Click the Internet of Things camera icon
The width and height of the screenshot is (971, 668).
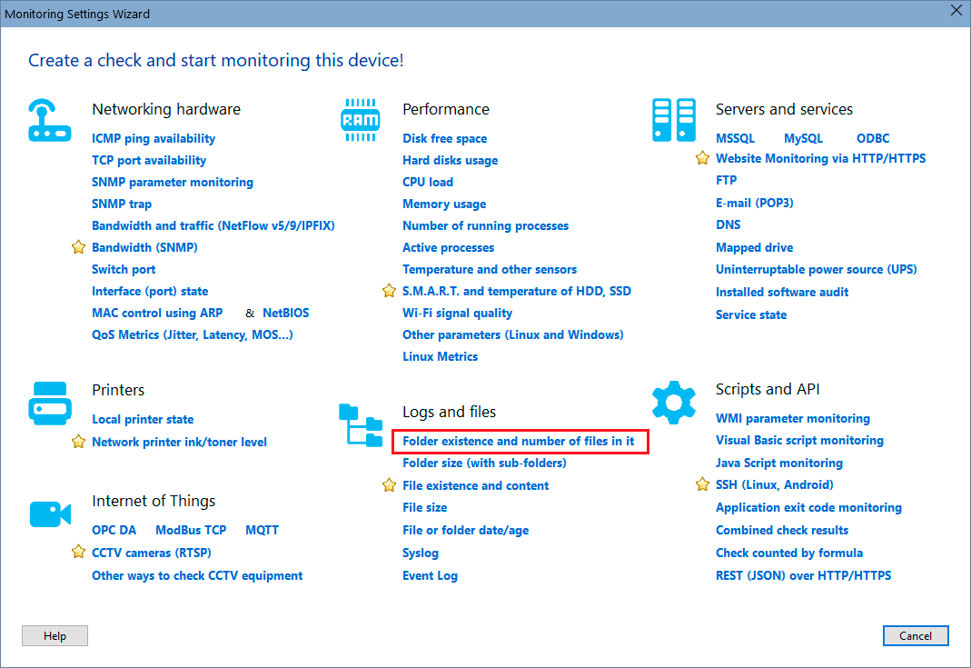[x=50, y=513]
